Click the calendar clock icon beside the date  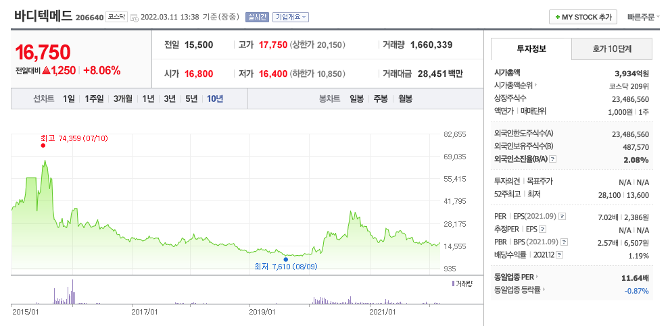[134, 18]
